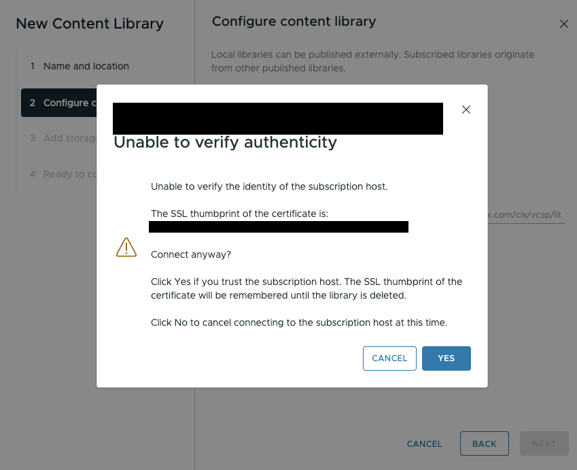The width and height of the screenshot is (577, 470).
Task: Select step 2 Configure content library
Action: tap(59, 103)
